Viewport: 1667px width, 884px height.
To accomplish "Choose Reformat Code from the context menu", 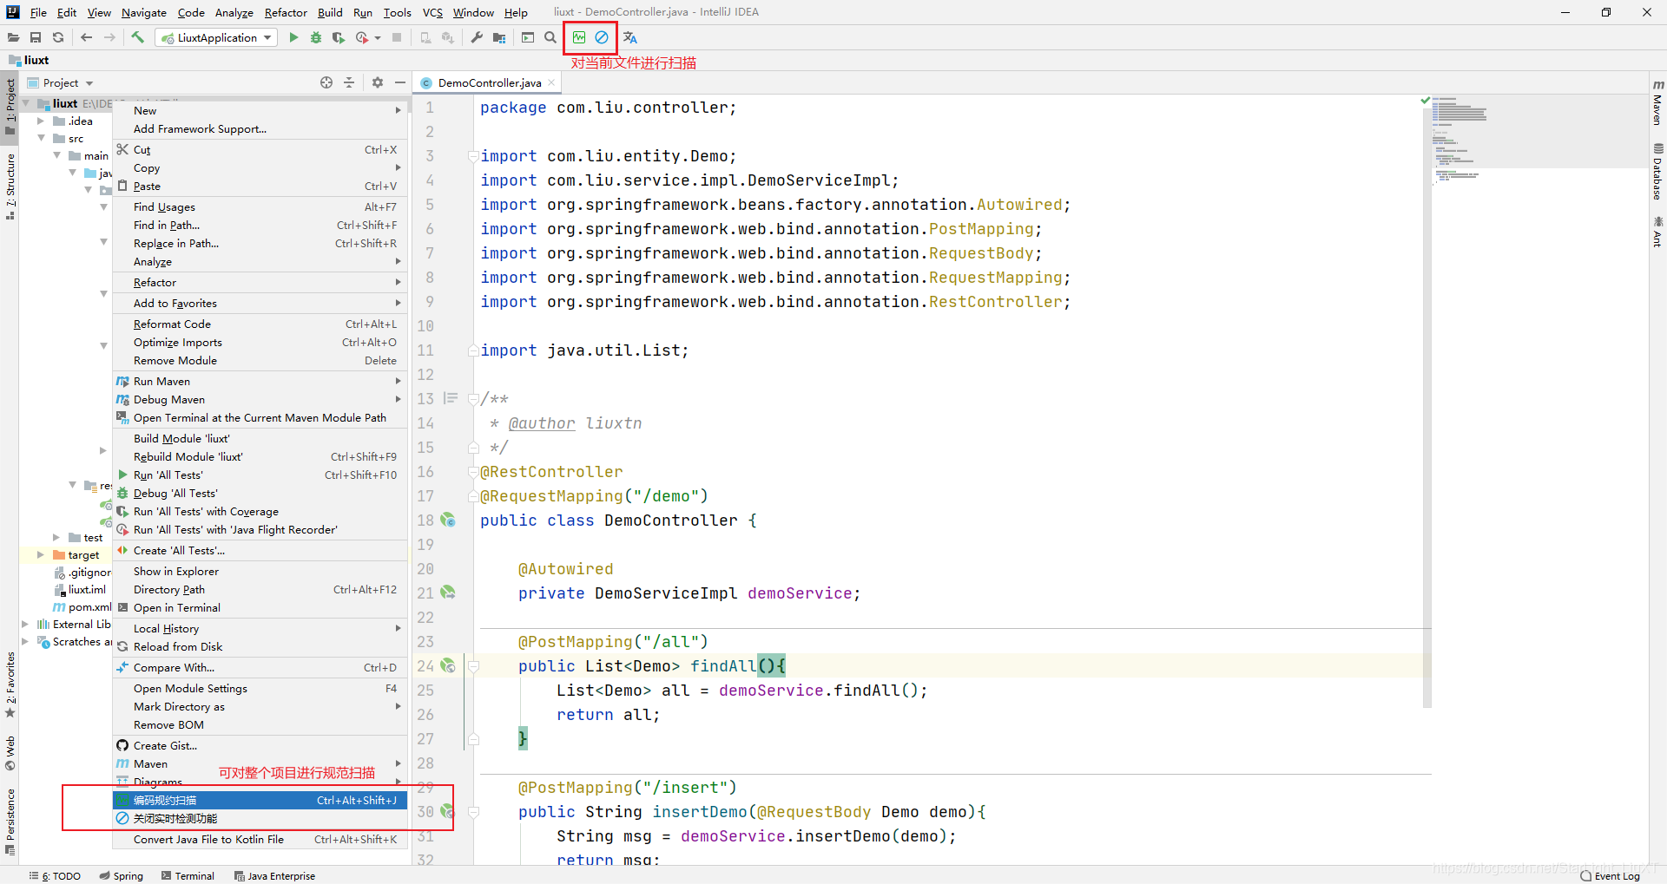I will [x=260, y=324].
